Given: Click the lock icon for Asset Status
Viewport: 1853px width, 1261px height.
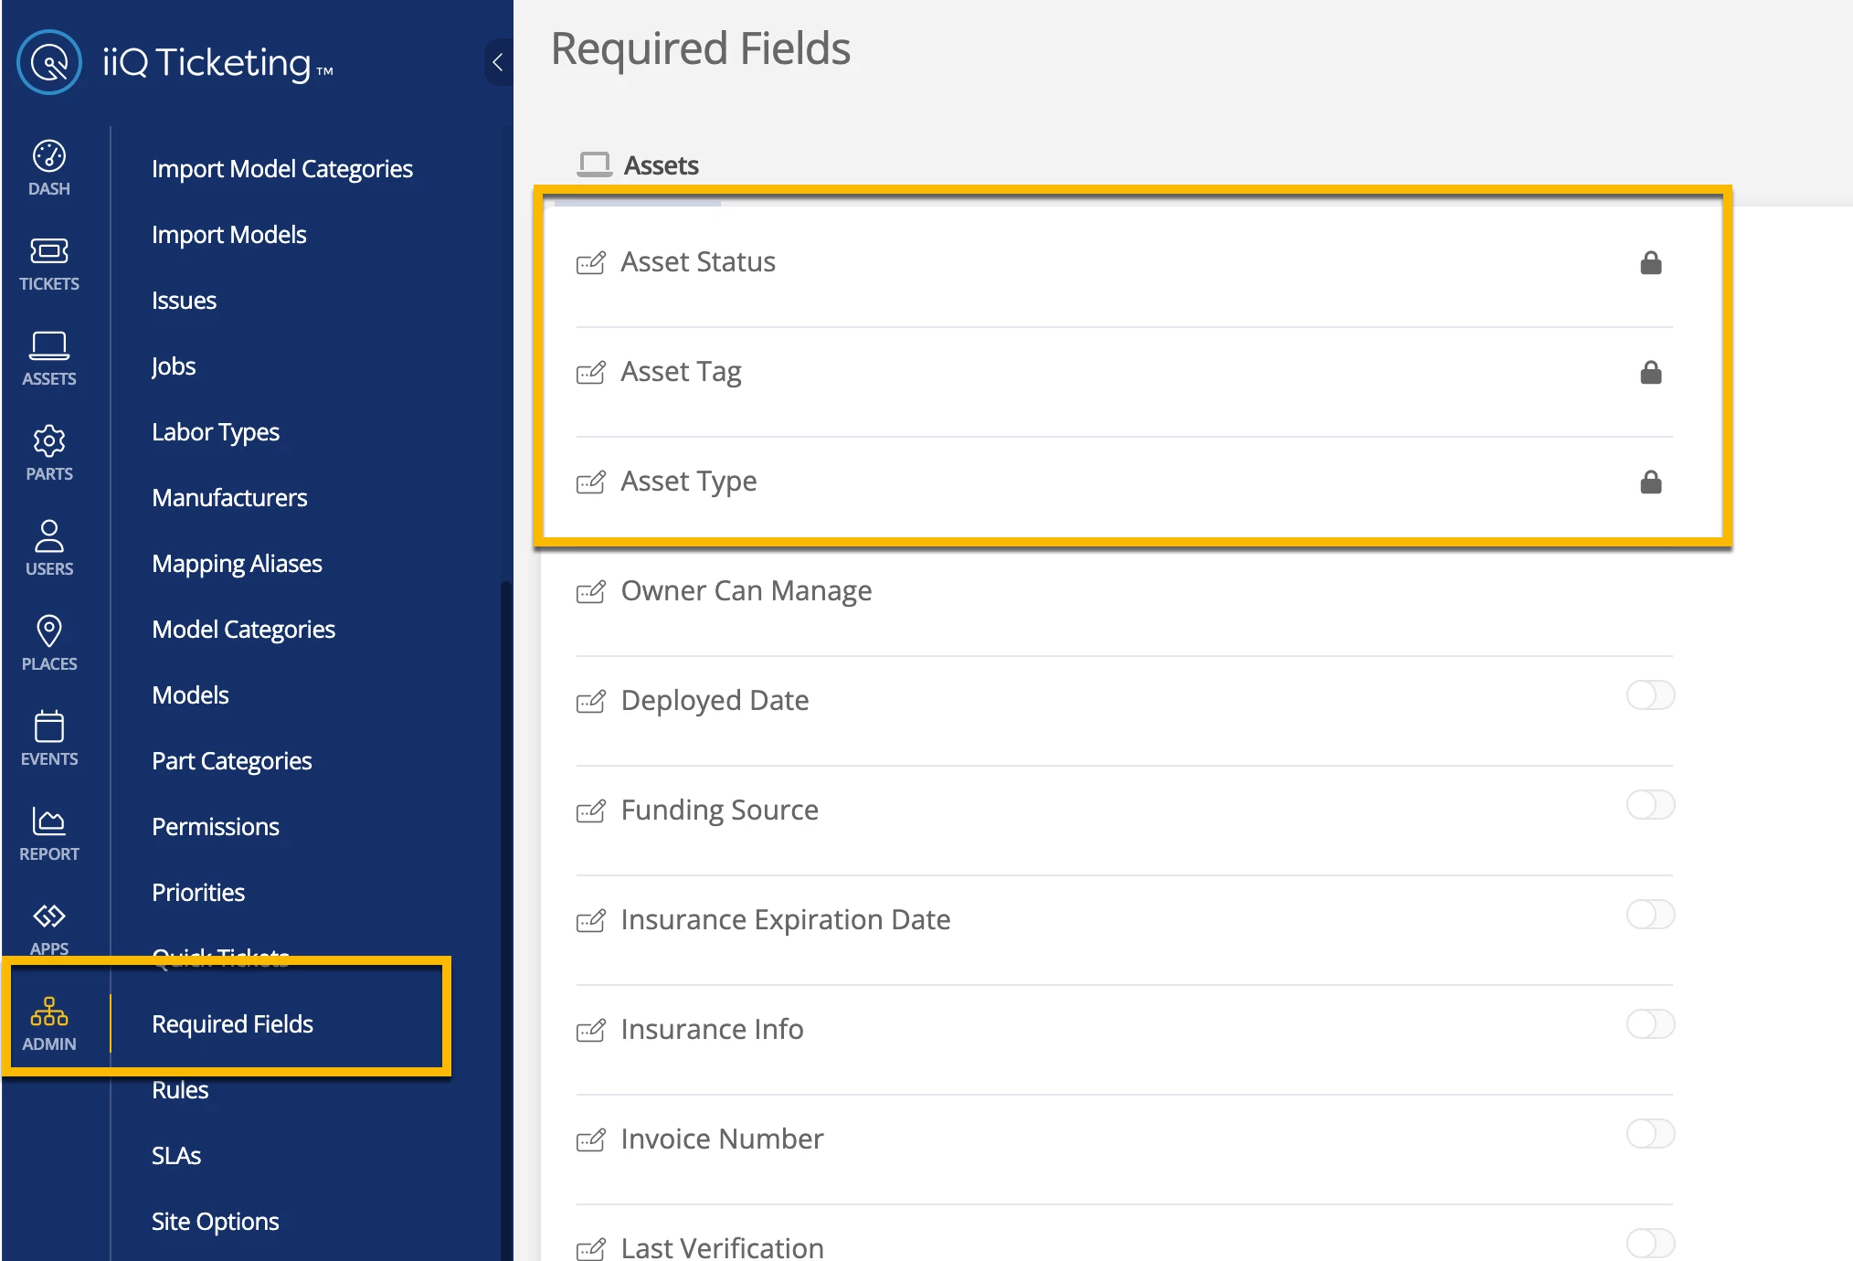Looking at the screenshot, I should pyautogui.click(x=1650, y=263).
